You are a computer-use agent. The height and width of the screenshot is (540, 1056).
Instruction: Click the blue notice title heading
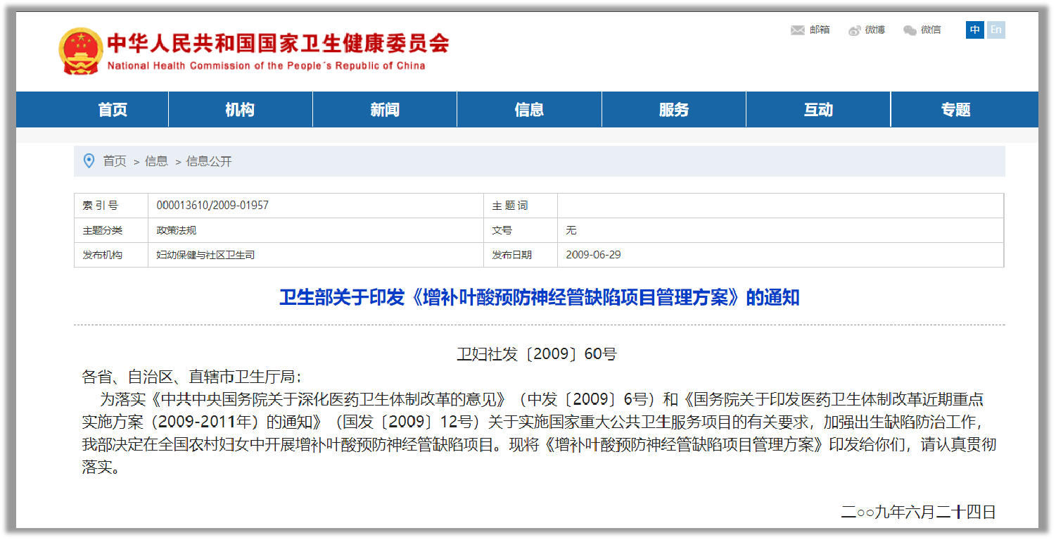point(539,297)
